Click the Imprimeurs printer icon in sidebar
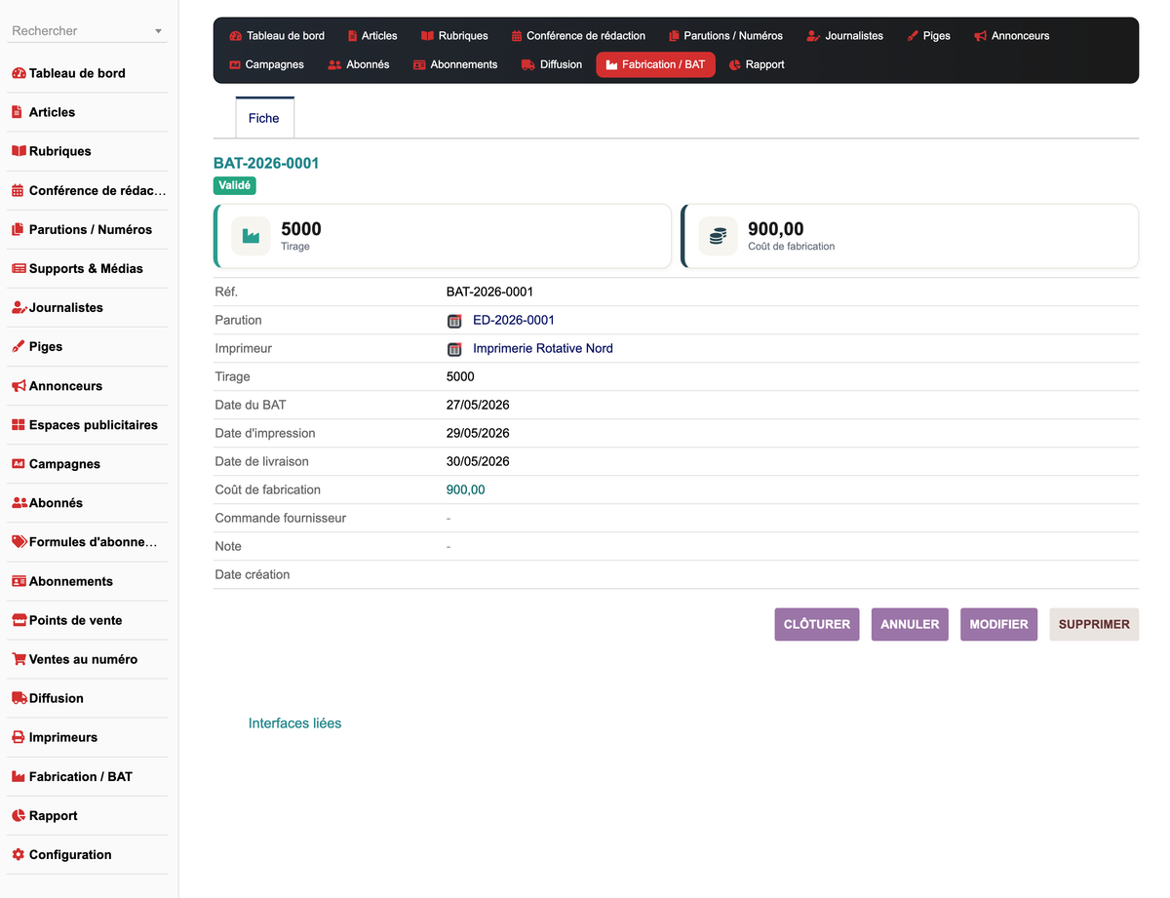This screenshot has width=1170, height=898. click(x=18, y=737)
